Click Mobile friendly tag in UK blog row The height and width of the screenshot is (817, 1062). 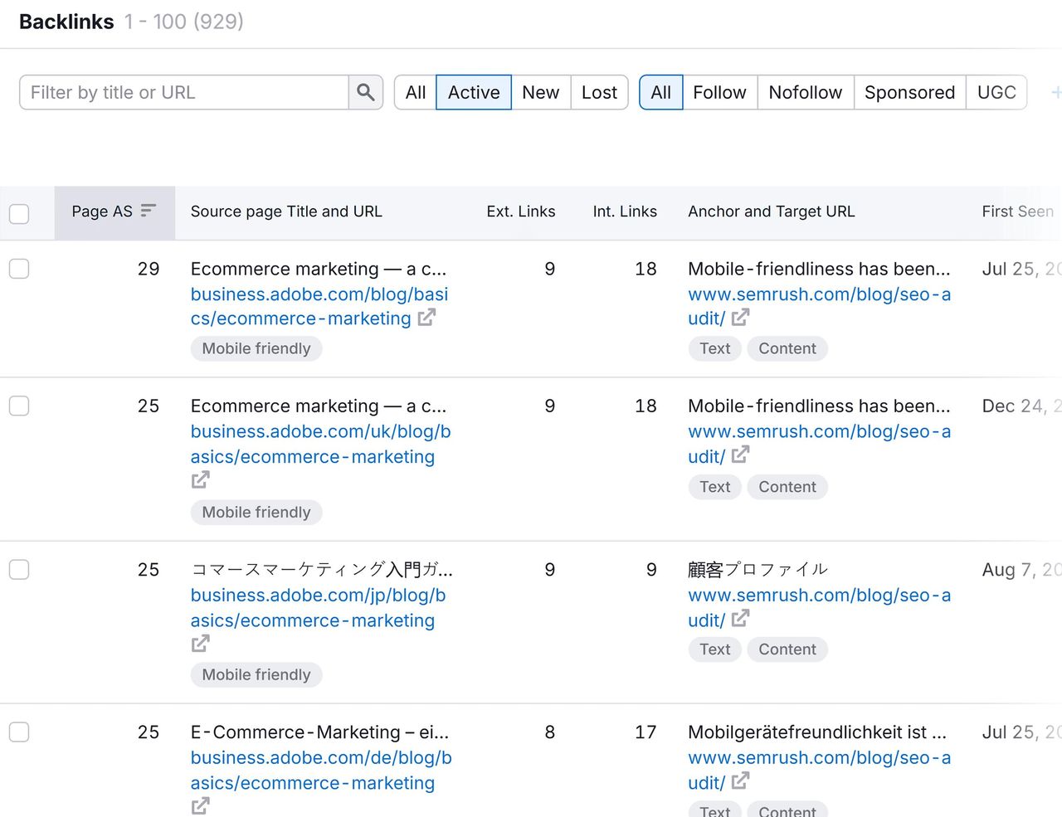[x=256, y=512]
